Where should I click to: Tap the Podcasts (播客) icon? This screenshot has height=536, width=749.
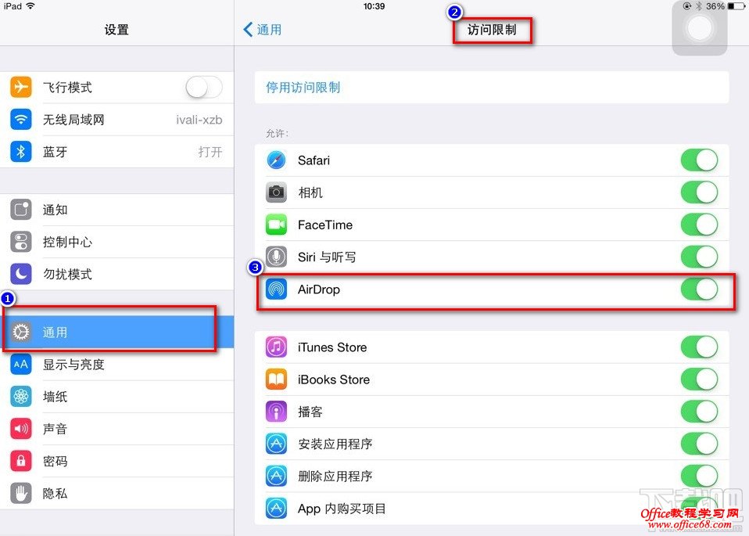click(x=276, y=412)
